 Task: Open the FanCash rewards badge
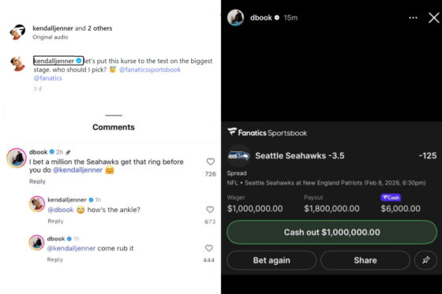tap(391, 198)
